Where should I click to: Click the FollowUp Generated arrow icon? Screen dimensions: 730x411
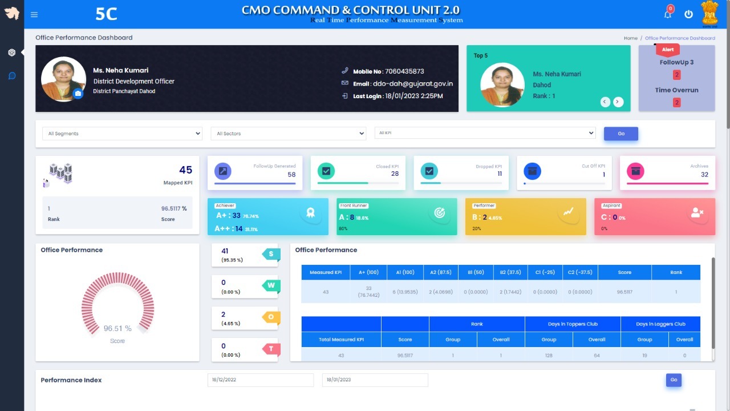223,171
